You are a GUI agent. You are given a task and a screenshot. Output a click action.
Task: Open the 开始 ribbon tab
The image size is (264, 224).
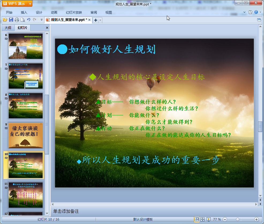coord(9,13)
